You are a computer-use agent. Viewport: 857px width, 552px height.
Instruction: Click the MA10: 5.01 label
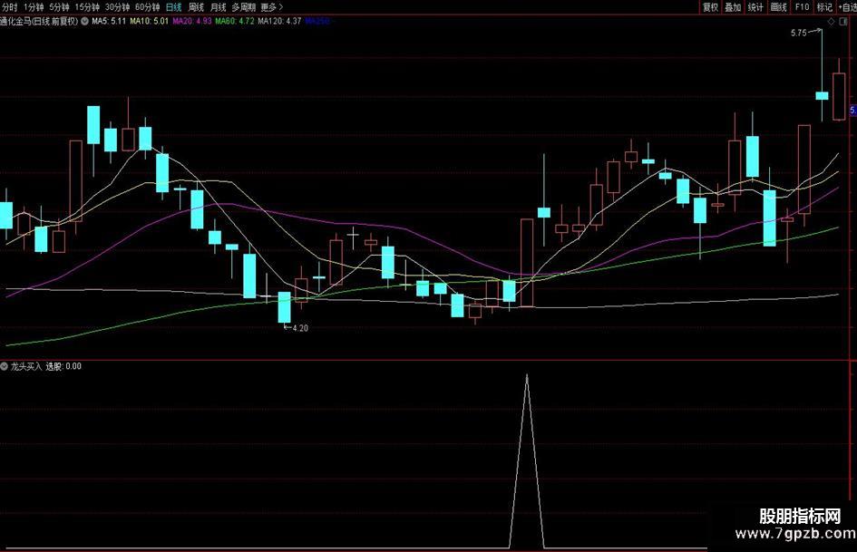click(x=150, y=22)
